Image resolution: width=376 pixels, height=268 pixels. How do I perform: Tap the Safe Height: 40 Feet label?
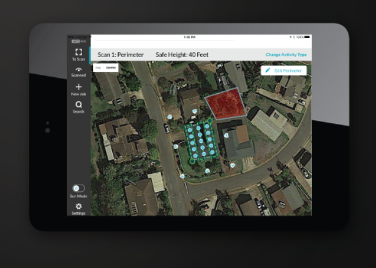point(182,55)
